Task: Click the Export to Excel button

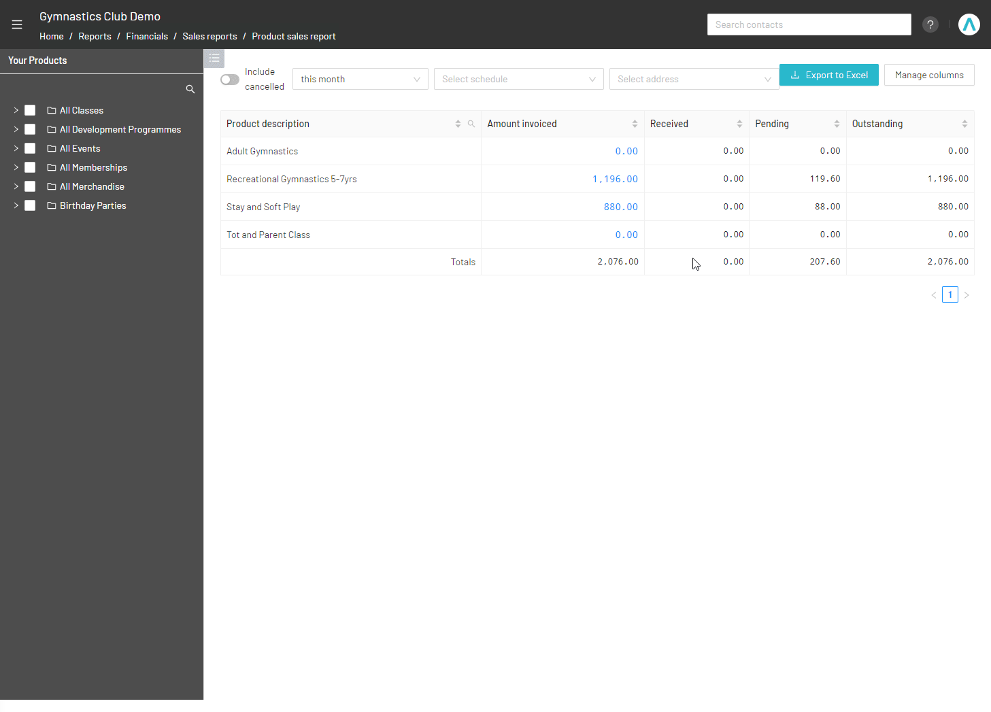Action: pos(828,75)
